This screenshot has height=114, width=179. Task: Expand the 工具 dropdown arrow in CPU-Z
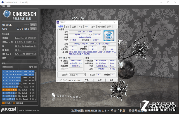pos(93,80)
